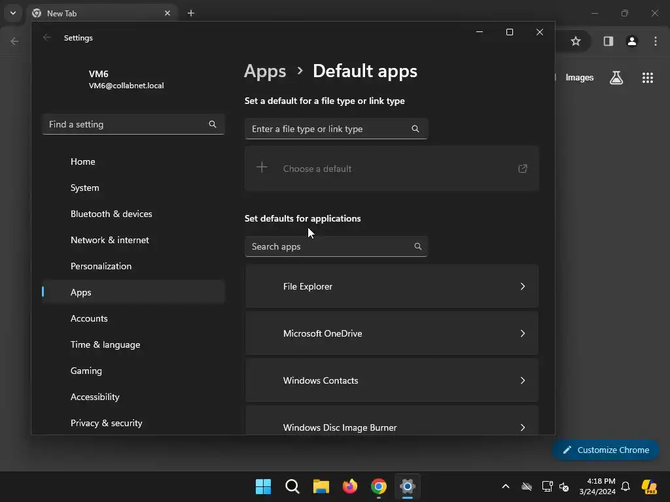This screenshot has width=670, height=502.
Task: Open taskbar Search
Action: point(292,486)
